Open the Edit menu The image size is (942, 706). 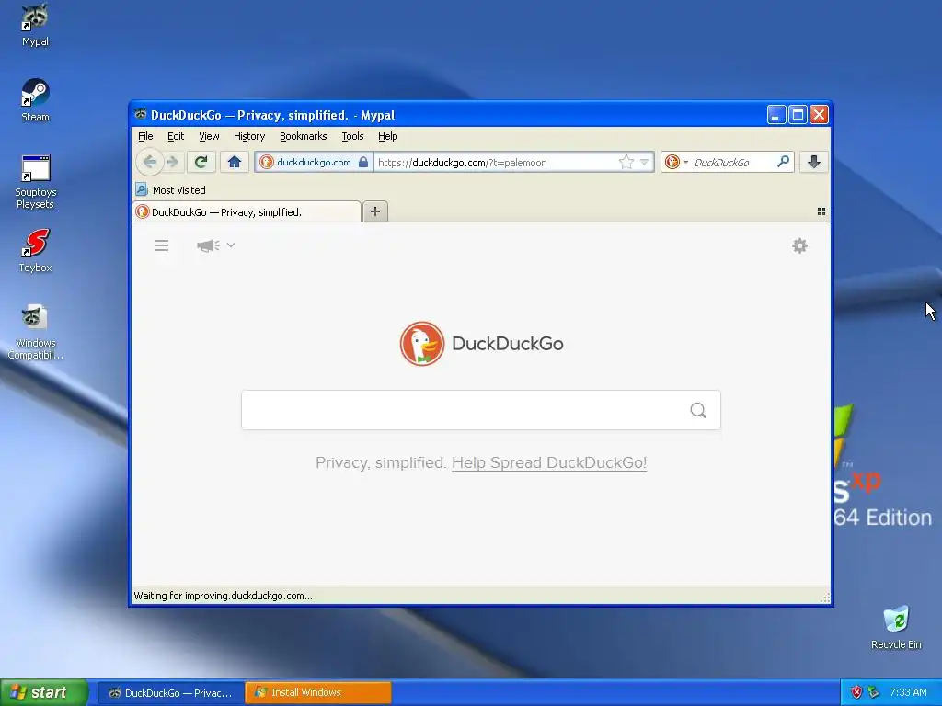coord(176,136)
